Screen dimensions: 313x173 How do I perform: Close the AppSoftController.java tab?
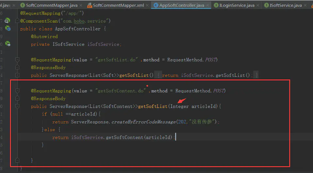click(x=207, y=5)
